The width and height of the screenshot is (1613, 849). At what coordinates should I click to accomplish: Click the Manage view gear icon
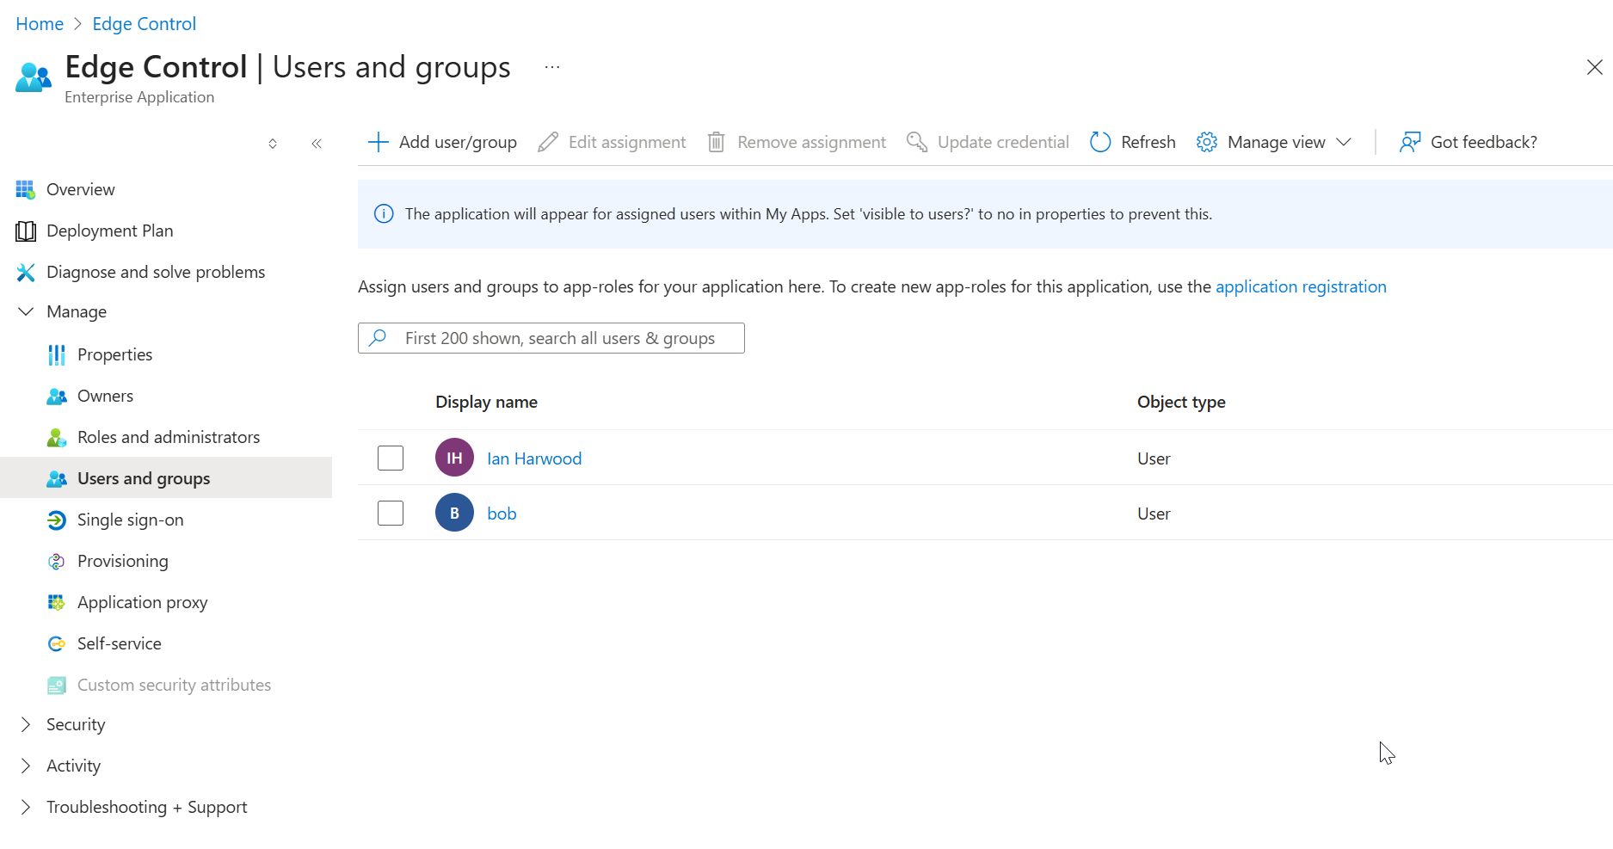click(1207, 142)
